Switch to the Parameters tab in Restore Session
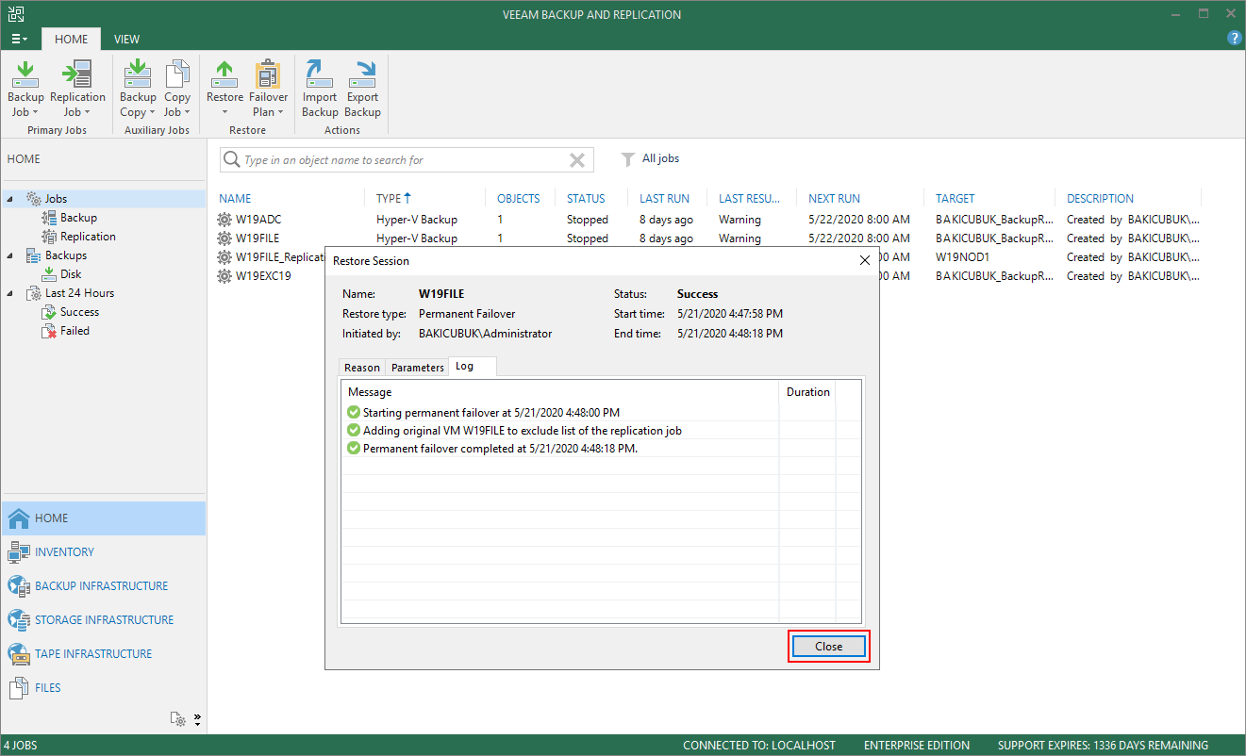1246x756 pixels. coord(418,368)
